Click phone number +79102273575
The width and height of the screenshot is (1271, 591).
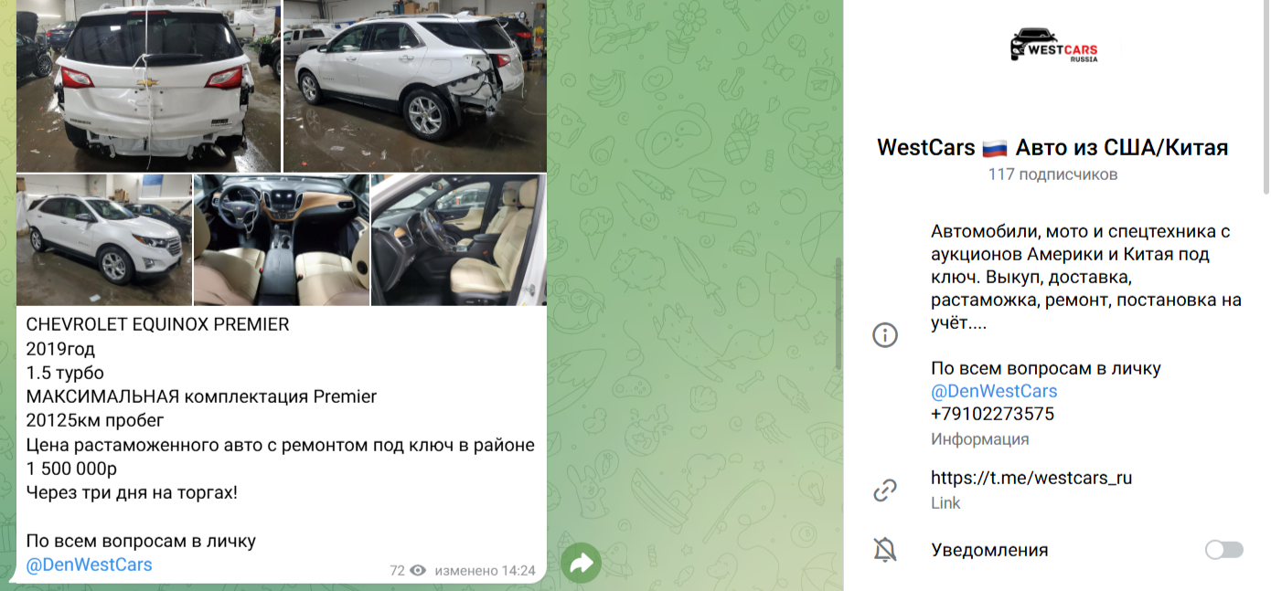[992, 414]
